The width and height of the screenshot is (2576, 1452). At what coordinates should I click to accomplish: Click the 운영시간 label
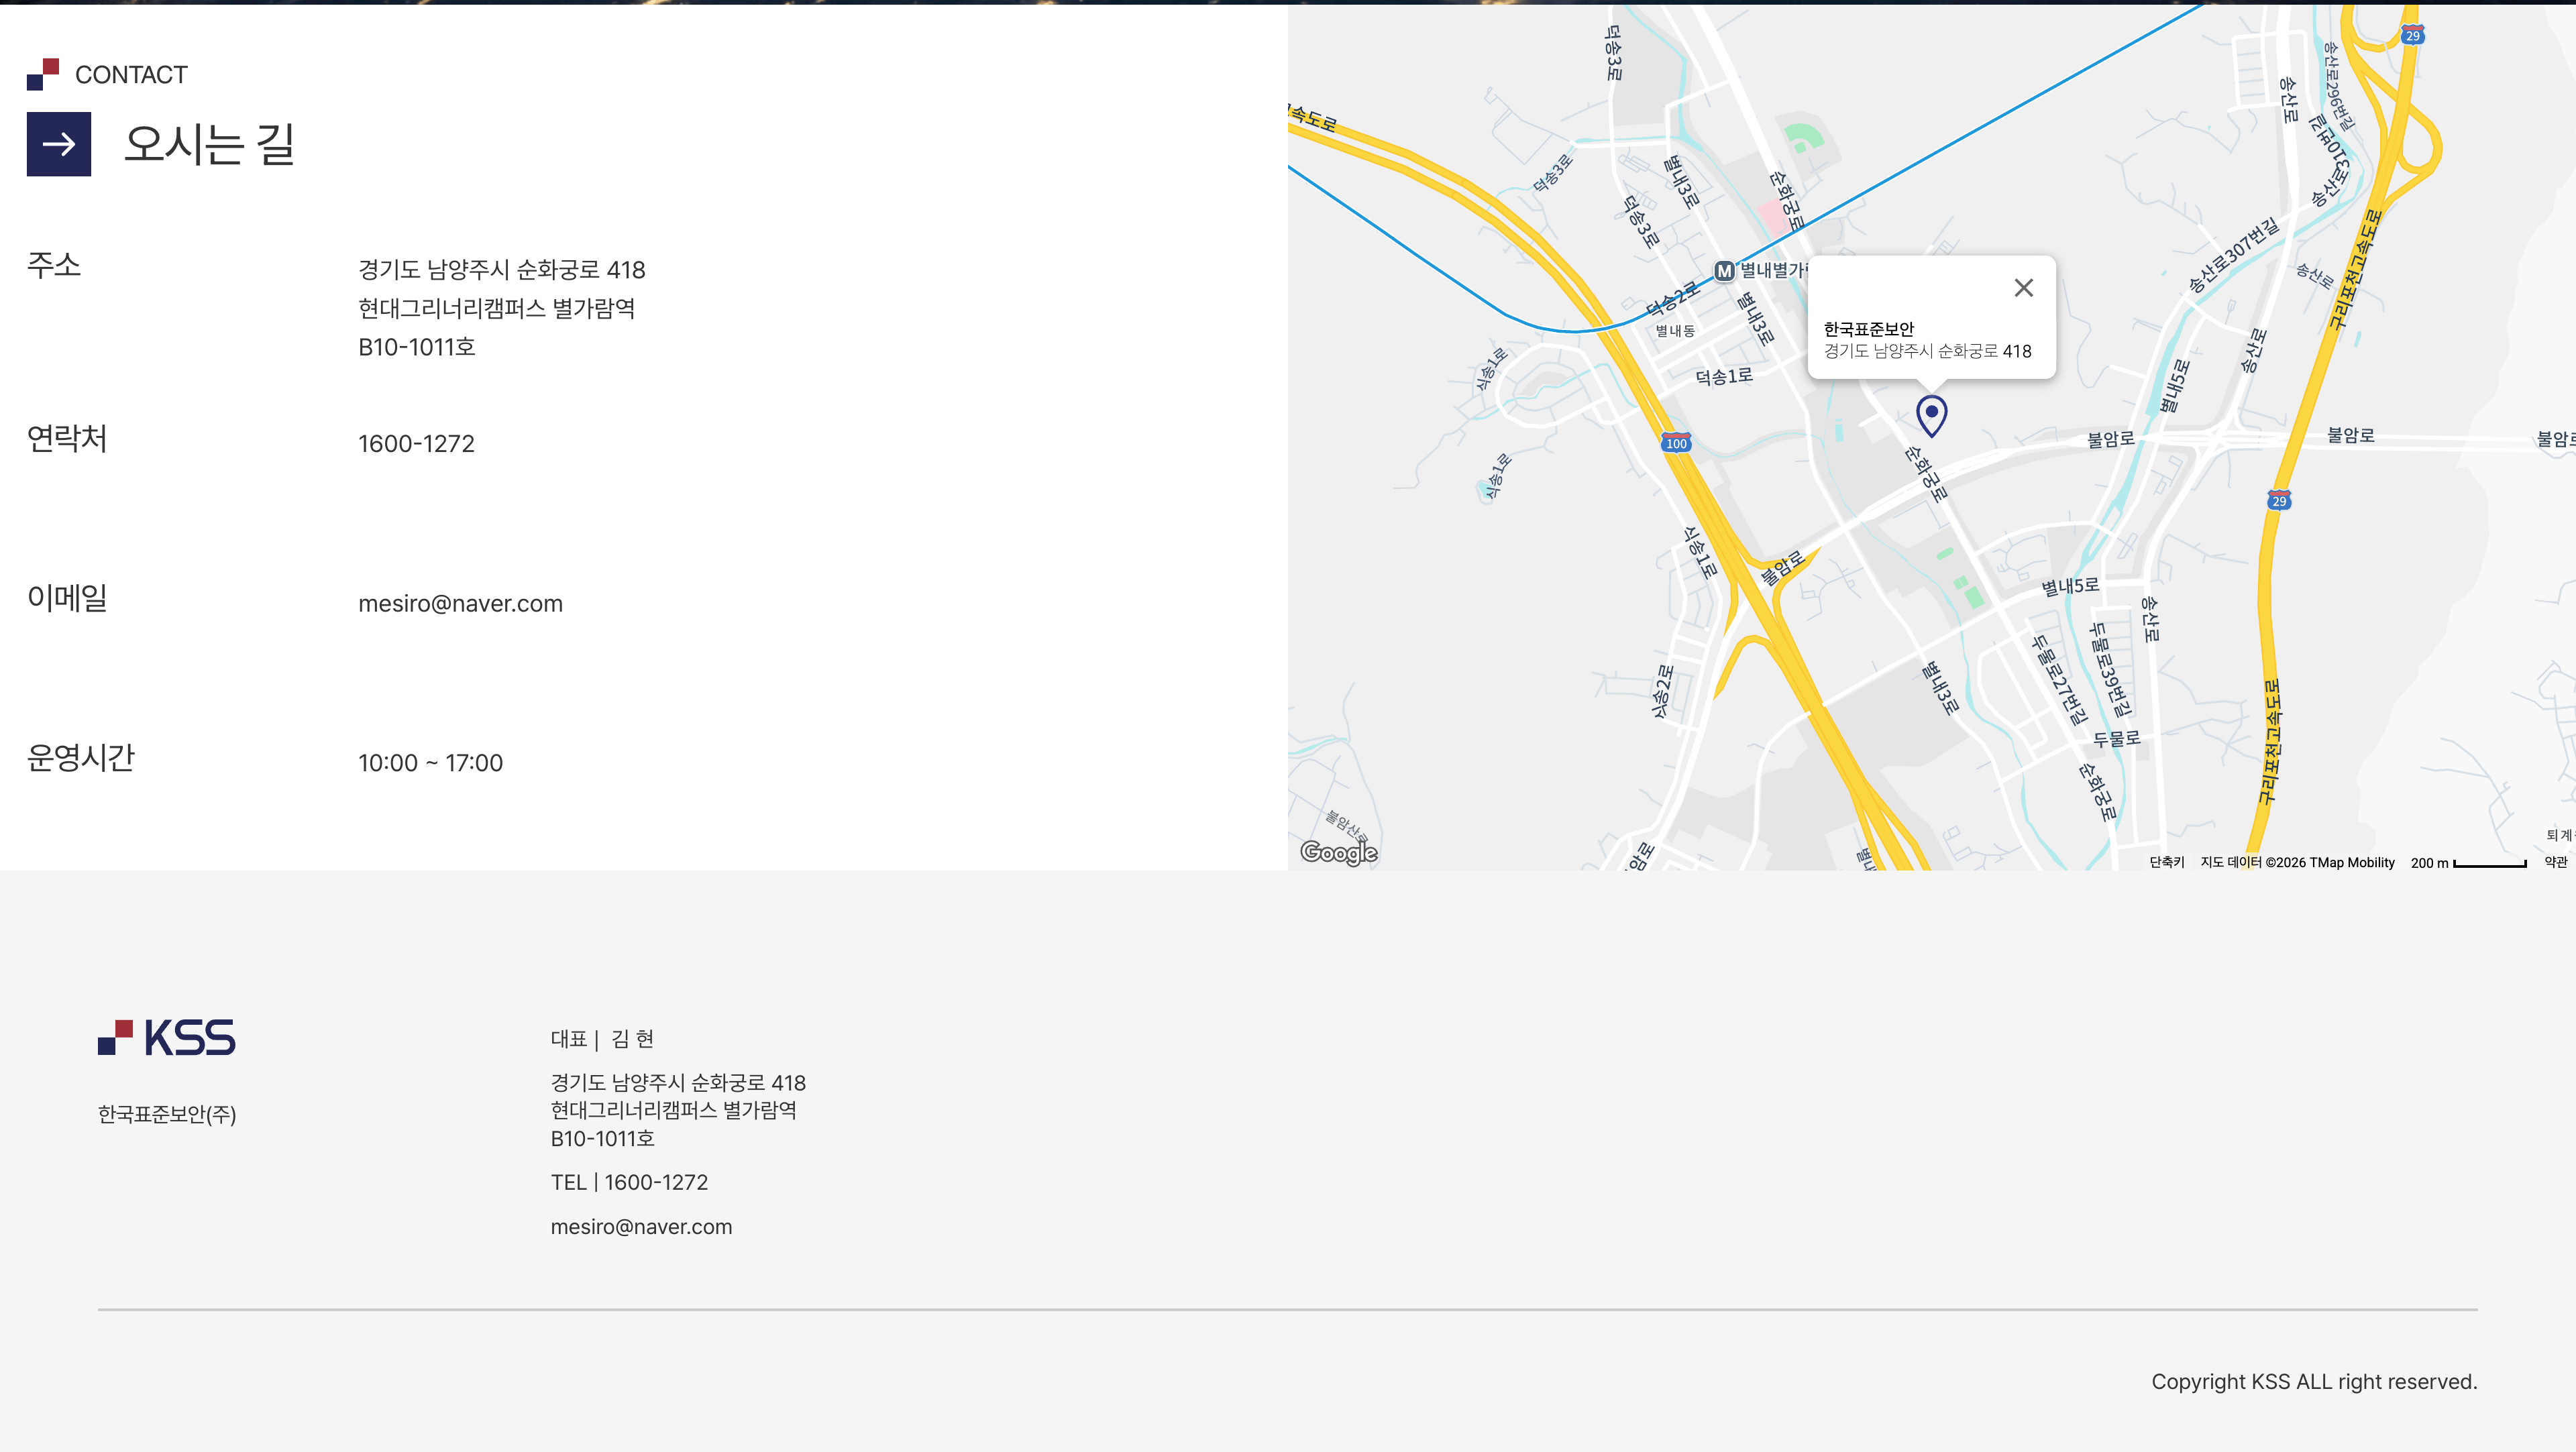click(81, 758)
